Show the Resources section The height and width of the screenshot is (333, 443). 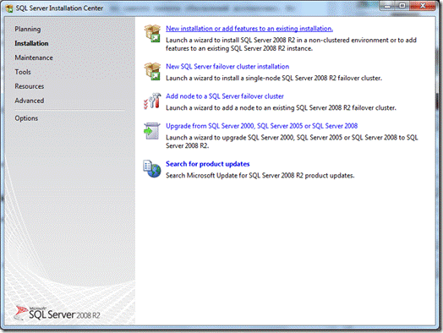30,86
